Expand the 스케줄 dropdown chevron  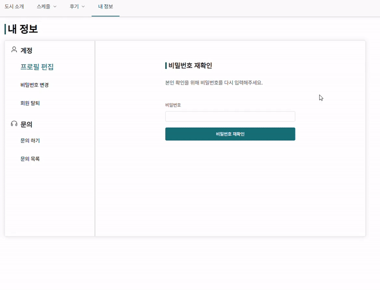pyautogui.click(x=55, y=7)
